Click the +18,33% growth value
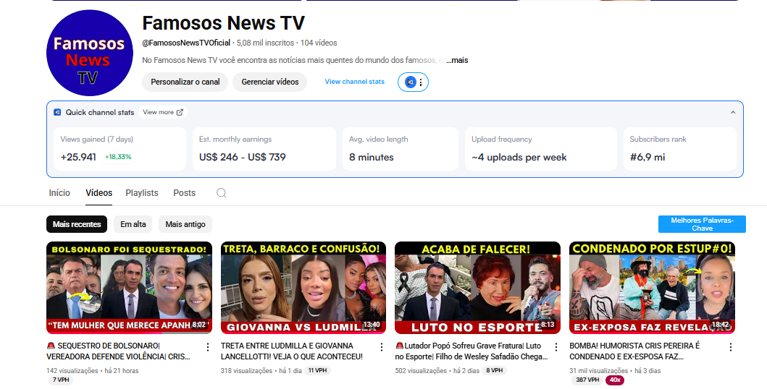This screenshot has height=389, width=767. [x=118, y=157]
